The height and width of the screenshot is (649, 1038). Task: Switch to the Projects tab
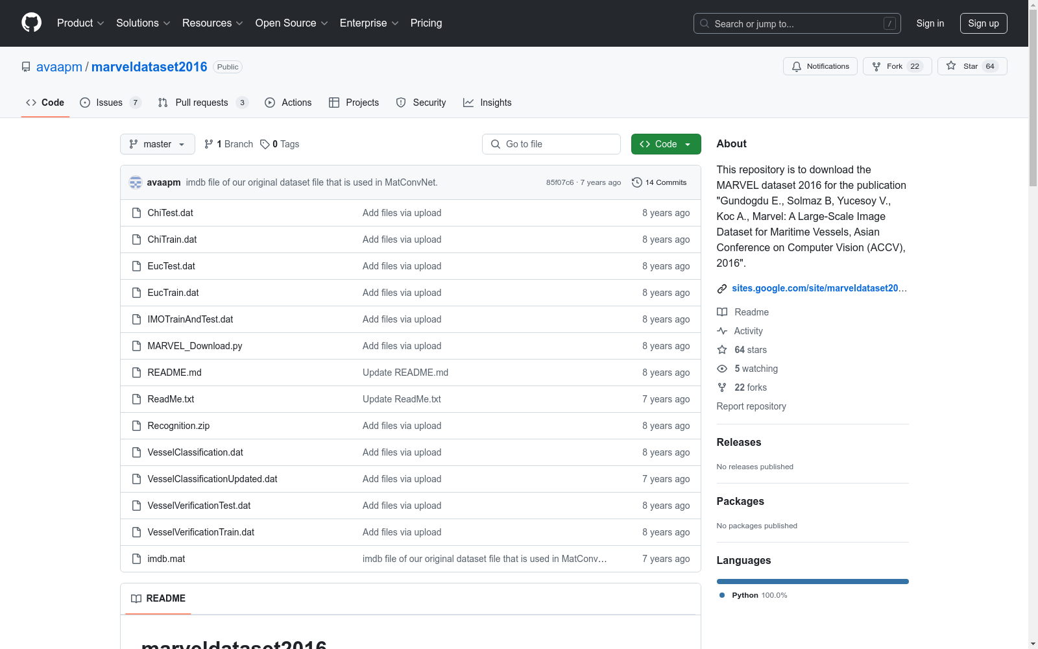(x=354, y=103)
